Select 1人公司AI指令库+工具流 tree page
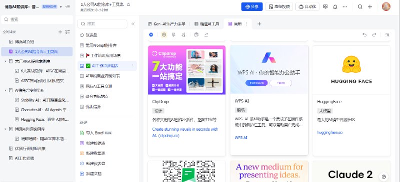This screenshot has width=400, height=182. (x=37, y=51)
